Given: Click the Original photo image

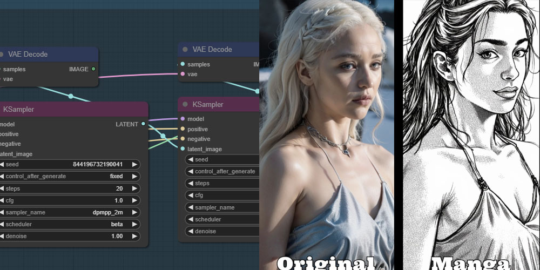Looking at the screenshot, I should point(327,135).
